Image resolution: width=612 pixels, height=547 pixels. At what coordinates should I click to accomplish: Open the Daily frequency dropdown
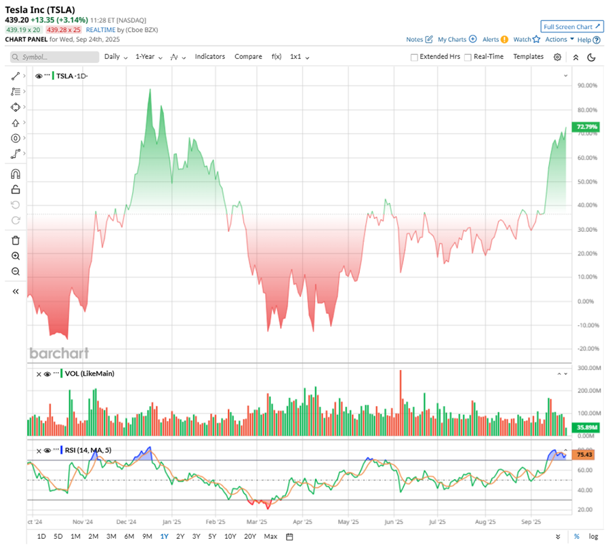pyautogui.click(x=116, y=57)
